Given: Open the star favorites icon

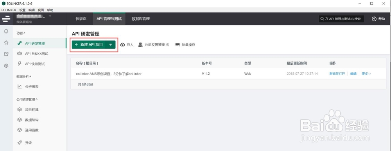Looking at the screenshot, I should pyautogui.click(x=6, y=42).
